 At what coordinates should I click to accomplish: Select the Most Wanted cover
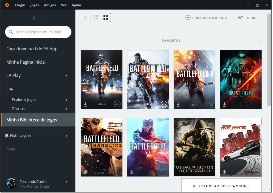241,147
